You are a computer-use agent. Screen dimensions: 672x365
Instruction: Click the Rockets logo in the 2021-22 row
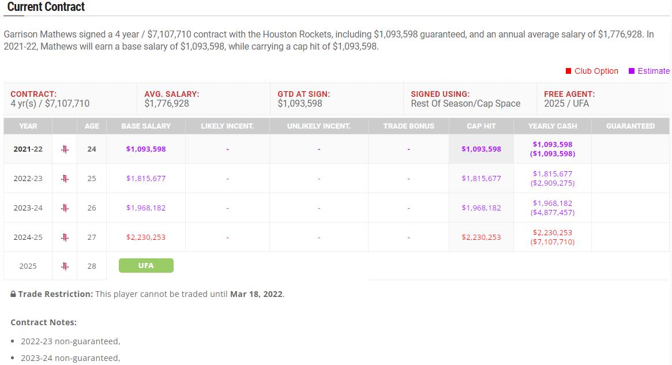tap(65, 149)
